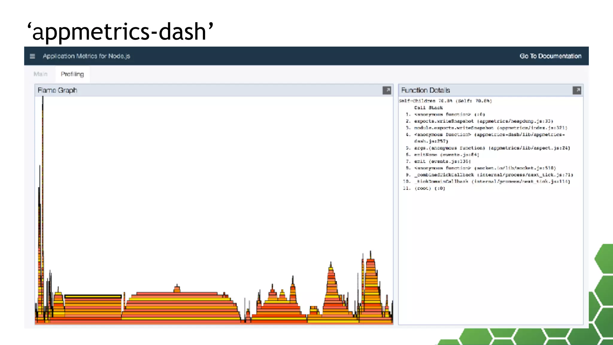Maximize the Function Details panel
Image resolution: width=613 pixels, height=345 pixels.
tap(577, 90)
